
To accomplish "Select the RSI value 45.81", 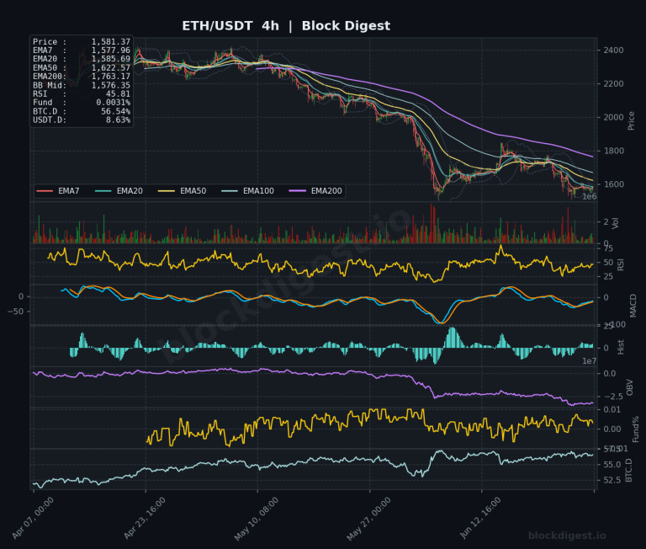I will tap(118, 94).
